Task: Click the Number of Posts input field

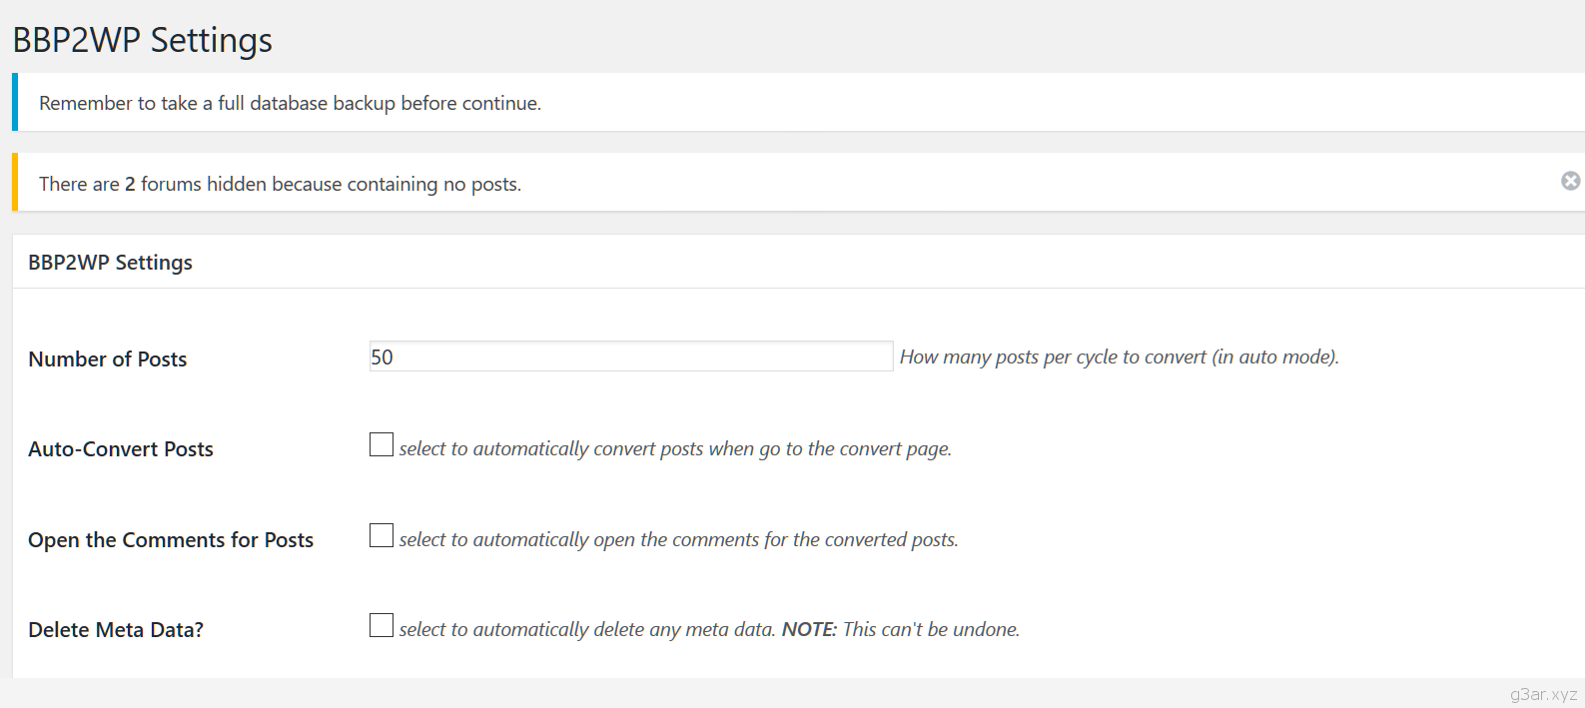Action: [630, 356]
